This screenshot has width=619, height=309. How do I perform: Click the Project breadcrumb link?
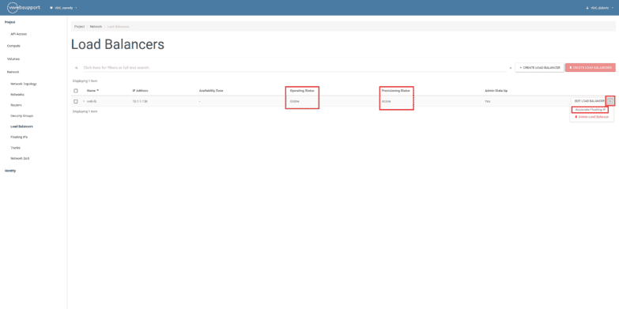[x=79, y=26]
